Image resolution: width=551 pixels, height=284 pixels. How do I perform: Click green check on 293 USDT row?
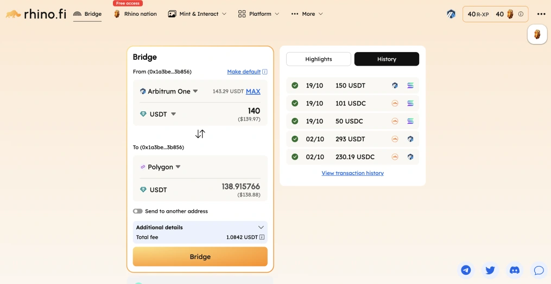[x=295, y=139]
